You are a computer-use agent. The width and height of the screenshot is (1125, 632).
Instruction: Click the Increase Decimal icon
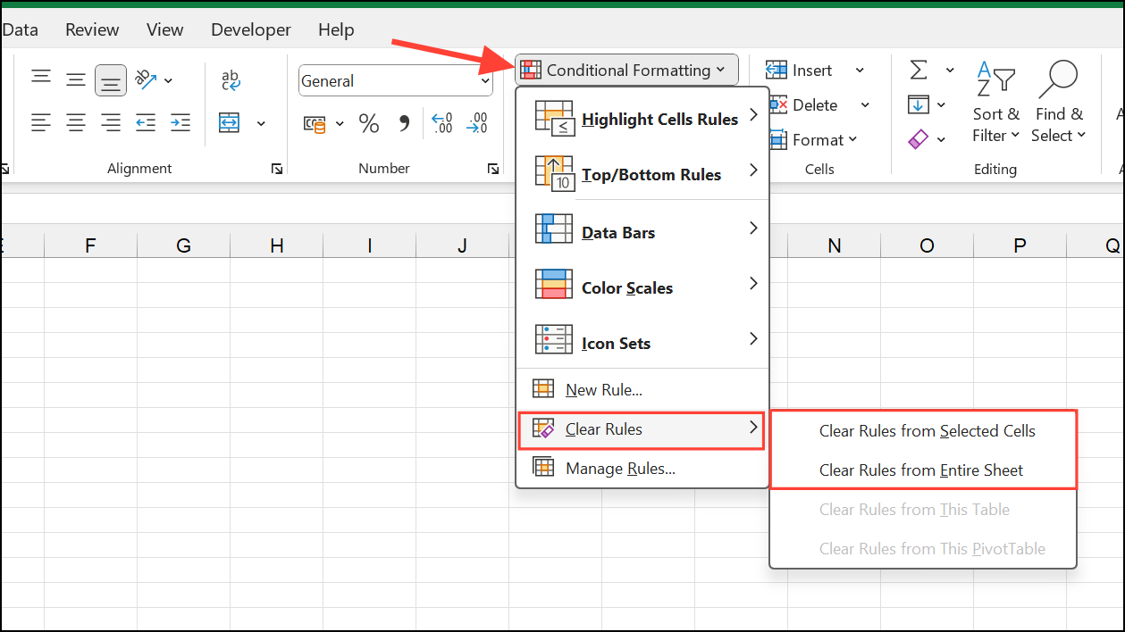[x=441, y=123]
